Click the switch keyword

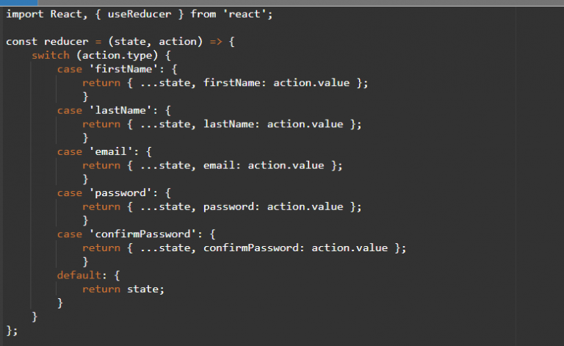point(50,55)
